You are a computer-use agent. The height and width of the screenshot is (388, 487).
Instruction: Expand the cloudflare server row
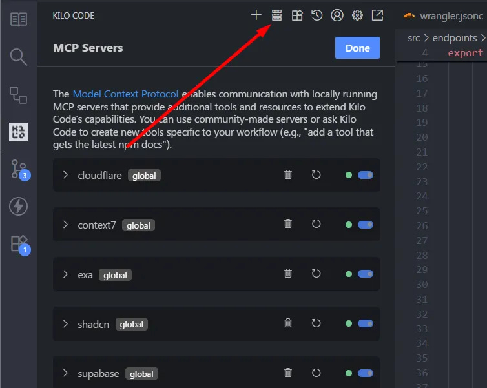(x=65, y=175)
